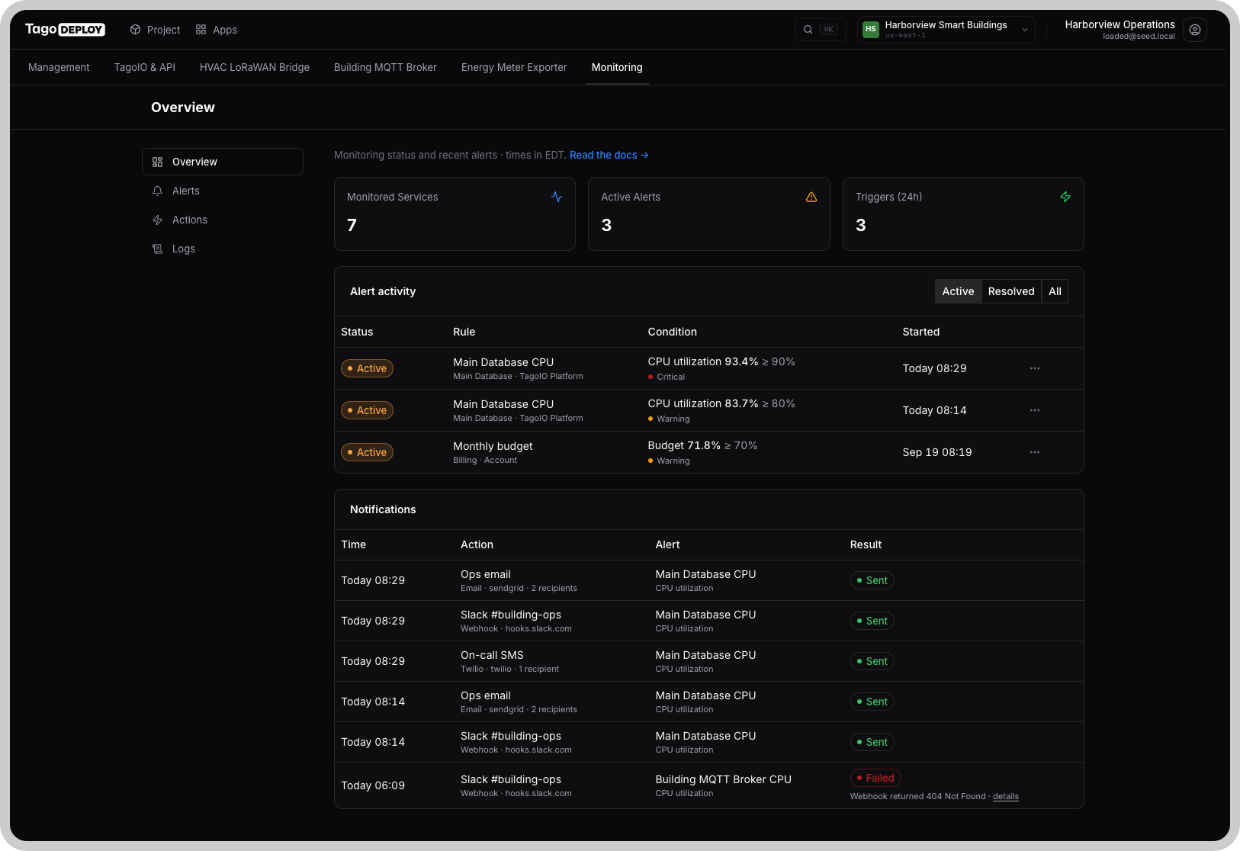The width and height of the screenshot is (1240, 851).
Task: Switch to the Management tab
Action: point(59,67)
